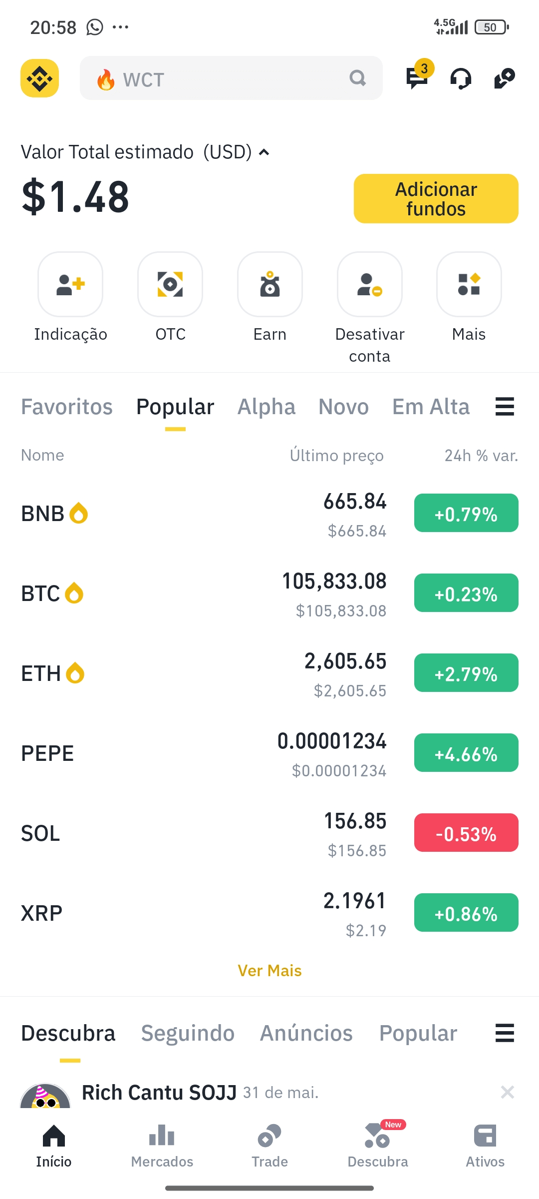This screenshot has height=1199, width=539.
Task: Dismiss the Rich Cantu SOJJ post
Action: 508,1093
